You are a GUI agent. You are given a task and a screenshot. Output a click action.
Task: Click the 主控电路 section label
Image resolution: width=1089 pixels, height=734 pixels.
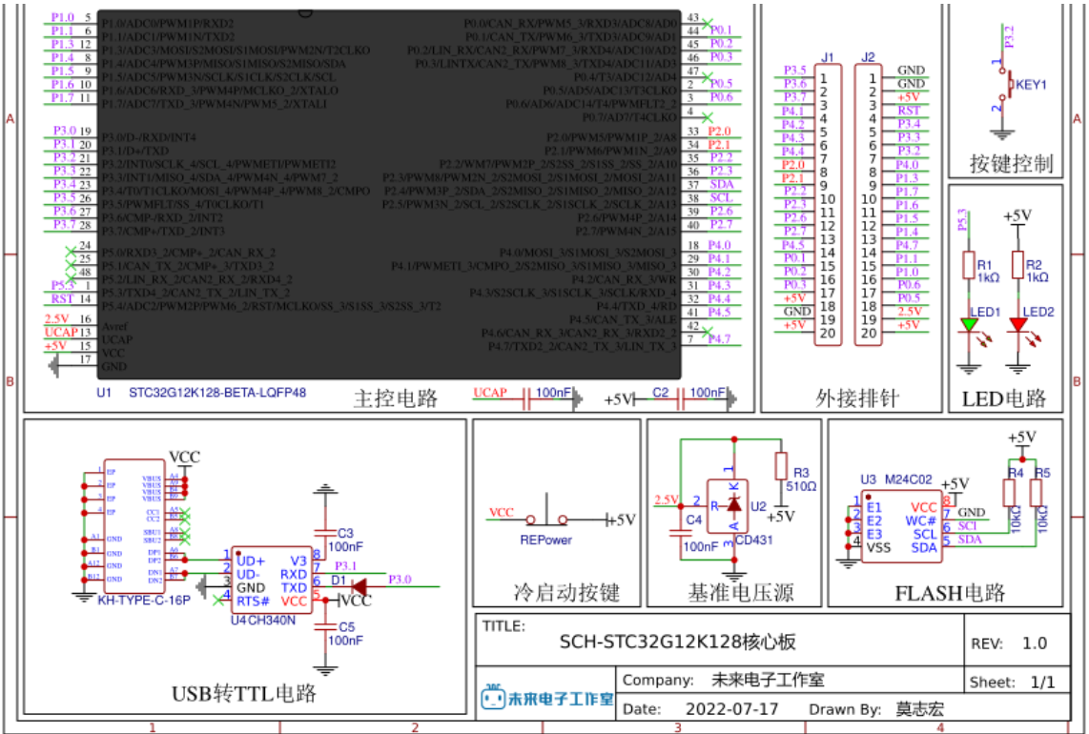tap(395, 398)
